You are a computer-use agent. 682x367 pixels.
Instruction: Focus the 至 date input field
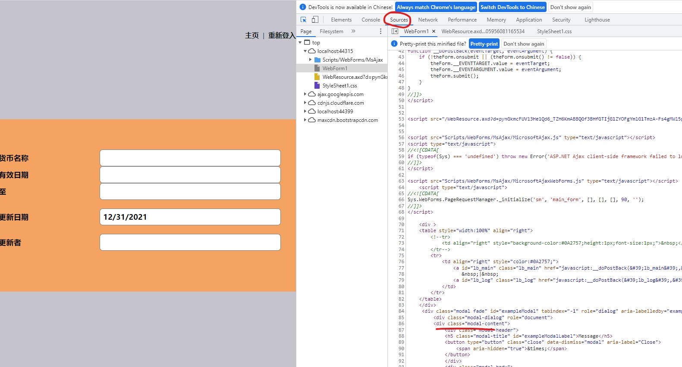click(190, 191)
